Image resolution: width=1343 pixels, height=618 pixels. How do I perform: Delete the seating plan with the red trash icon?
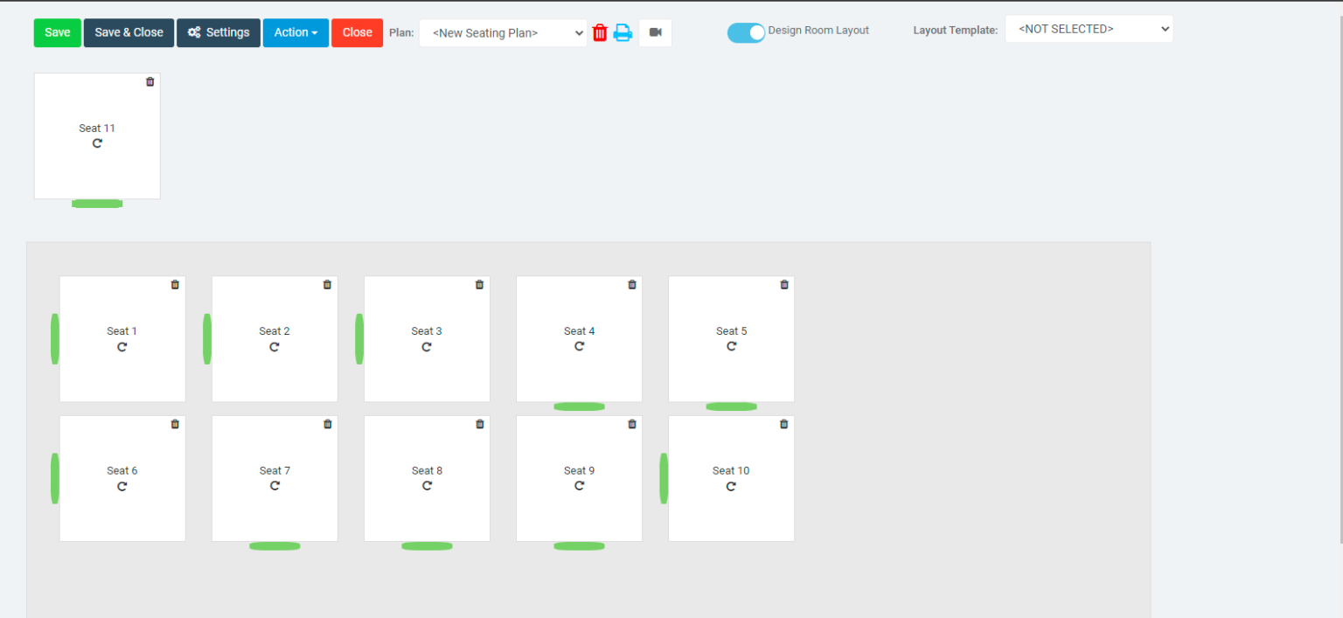(600, 32)
